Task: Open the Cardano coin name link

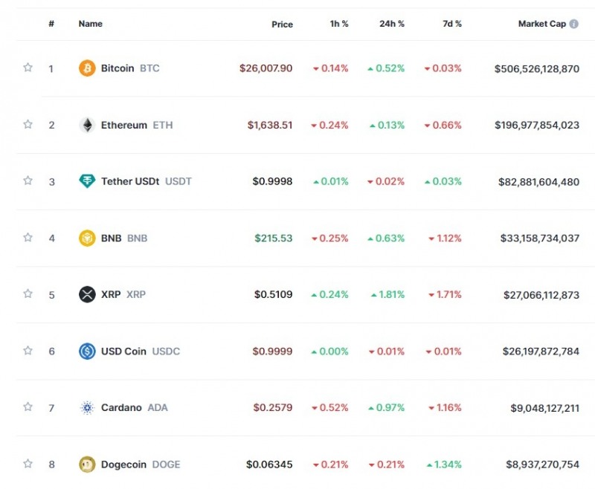Action: (122, 408)
